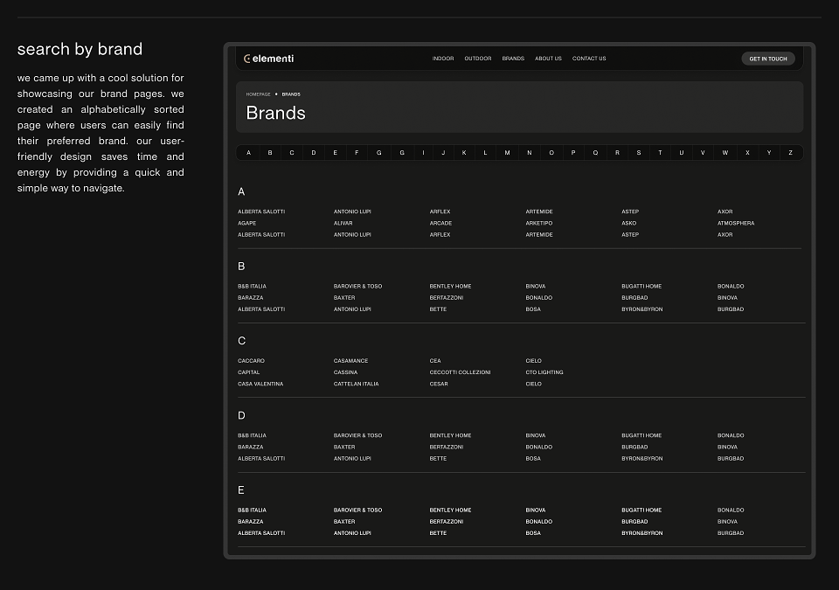
Task: Jump to letter V brands
Action: 703,153
